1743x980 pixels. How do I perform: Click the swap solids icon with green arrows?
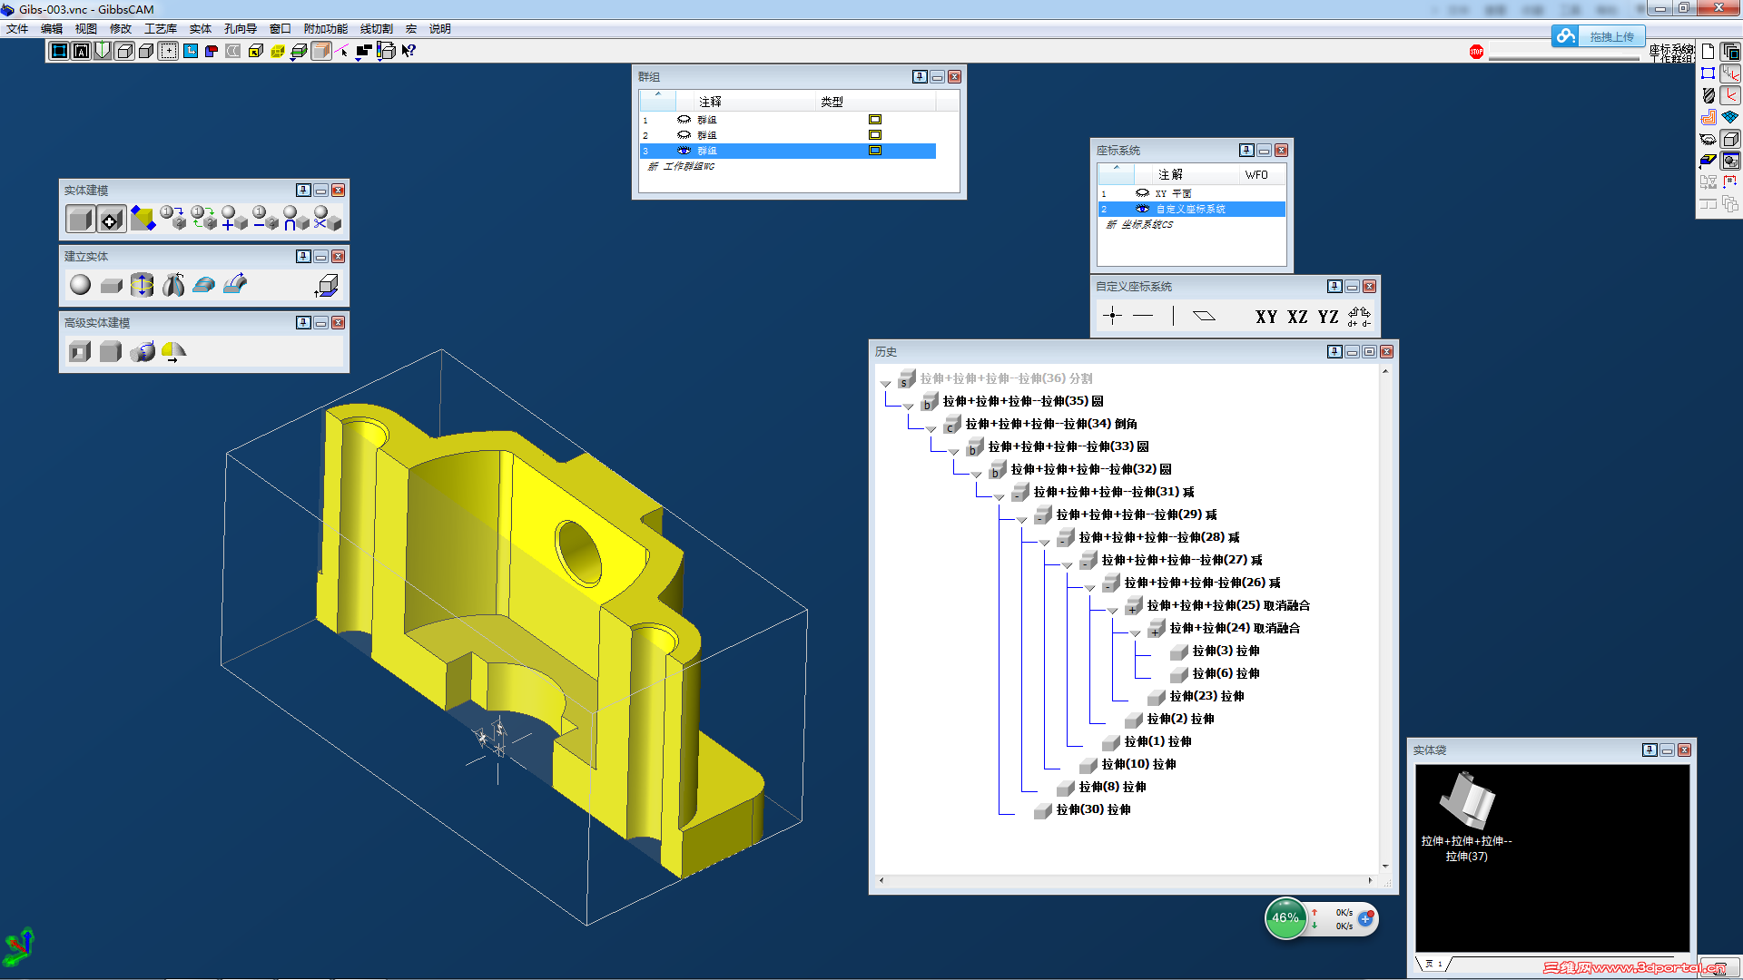203,219
